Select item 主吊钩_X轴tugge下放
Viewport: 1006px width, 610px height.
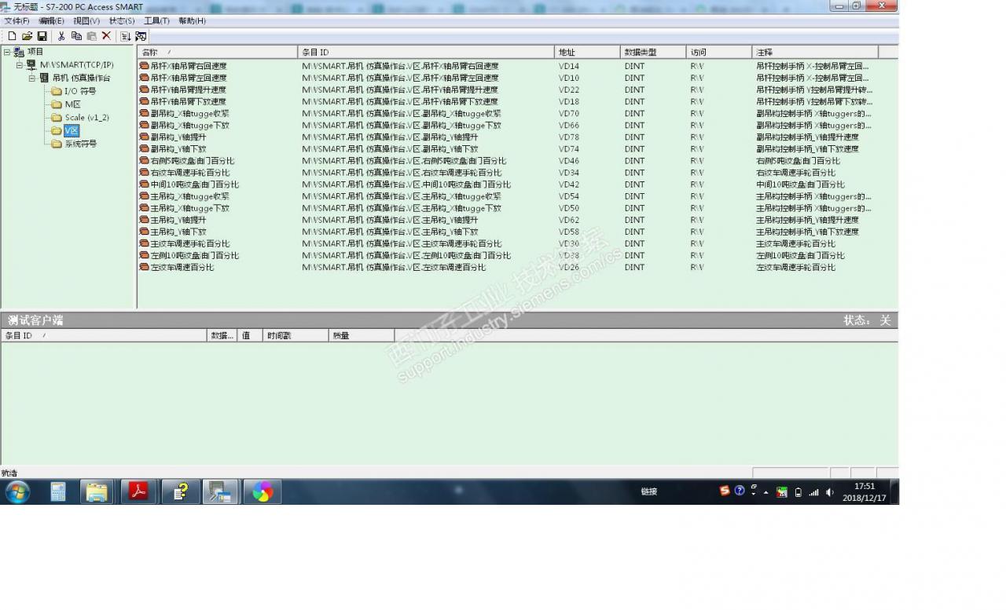189,208
